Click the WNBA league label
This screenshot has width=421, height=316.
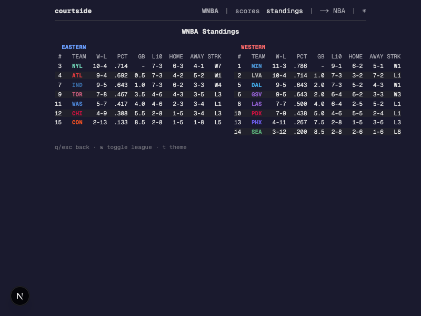[x=210, y=11]
